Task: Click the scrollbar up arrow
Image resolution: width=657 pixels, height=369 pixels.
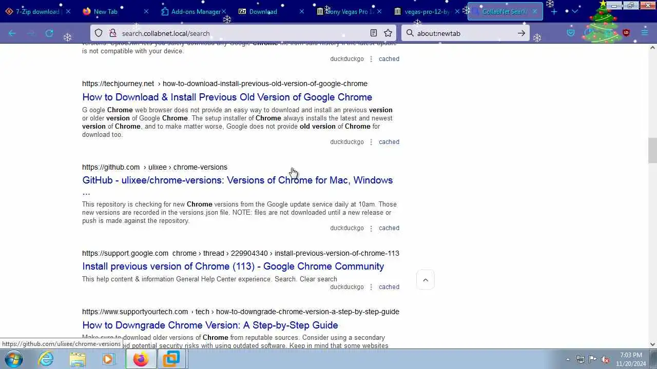Action: click(652, 48)
